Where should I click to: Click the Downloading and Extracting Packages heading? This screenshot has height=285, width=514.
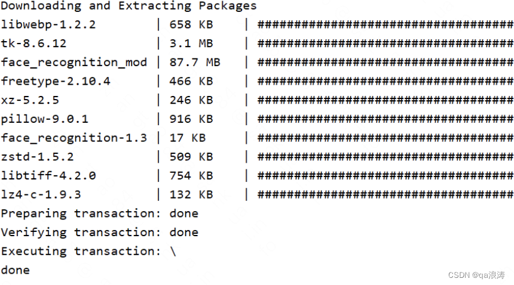(128, 7)
